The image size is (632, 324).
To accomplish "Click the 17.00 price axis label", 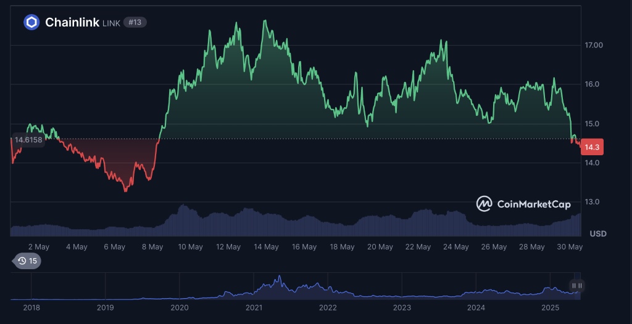I will point(594,45).
